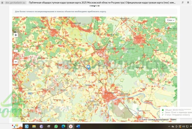Open Microsoft Edge from taskbar

click(x=63, y=126)
